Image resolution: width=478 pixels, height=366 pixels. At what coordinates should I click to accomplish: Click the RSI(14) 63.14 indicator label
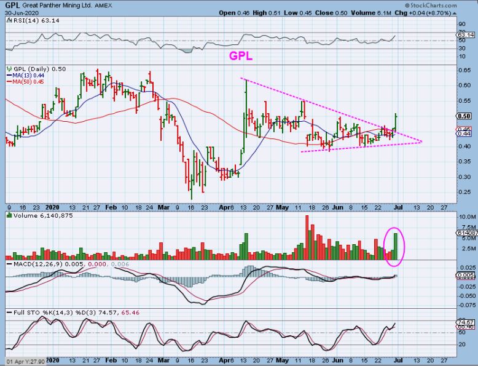36,21
